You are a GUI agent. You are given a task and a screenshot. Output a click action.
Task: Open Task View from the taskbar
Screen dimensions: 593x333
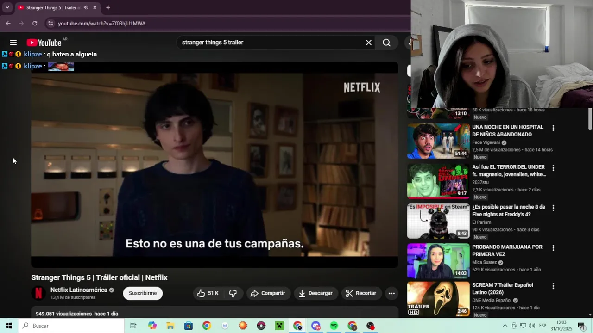click(x=133, y=326)
